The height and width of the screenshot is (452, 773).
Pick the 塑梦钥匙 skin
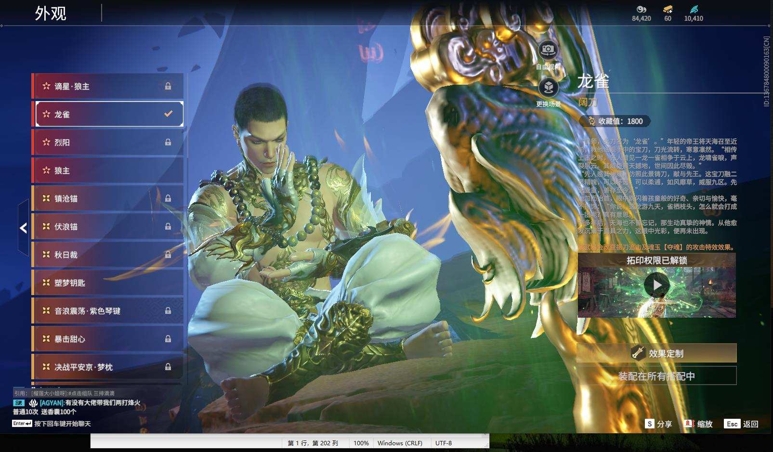107,283
